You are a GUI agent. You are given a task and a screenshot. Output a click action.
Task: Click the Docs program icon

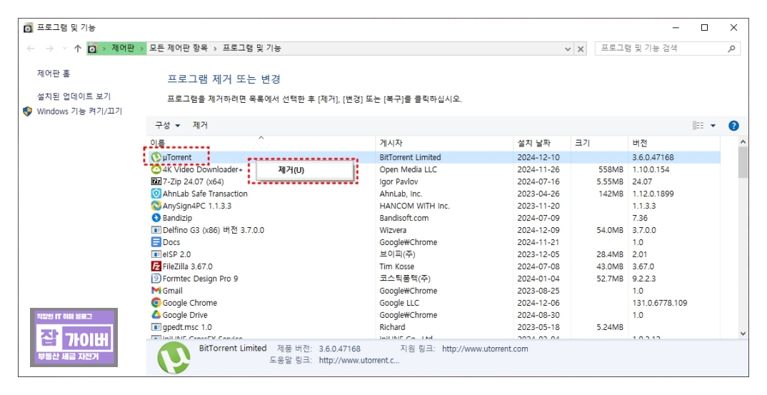pyautogui.click(x=156, y=242)
